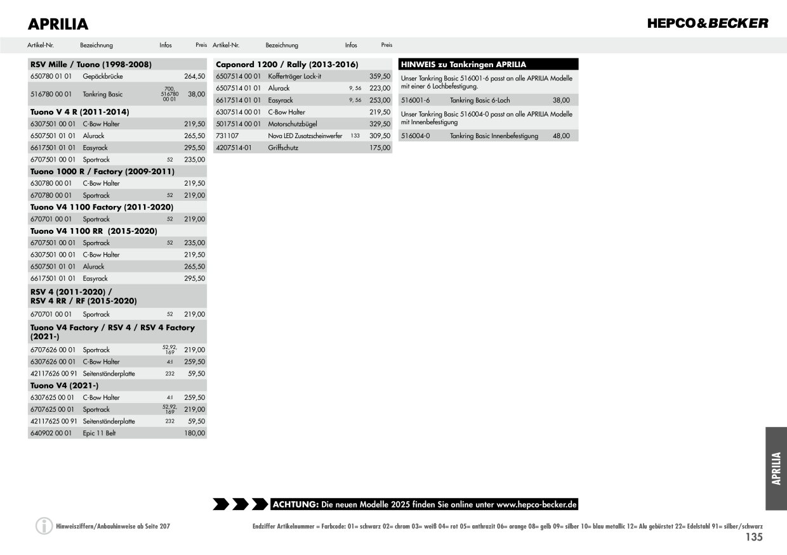Click article number 731107
The image size is (787, 555).
click(x=227, y=136)
